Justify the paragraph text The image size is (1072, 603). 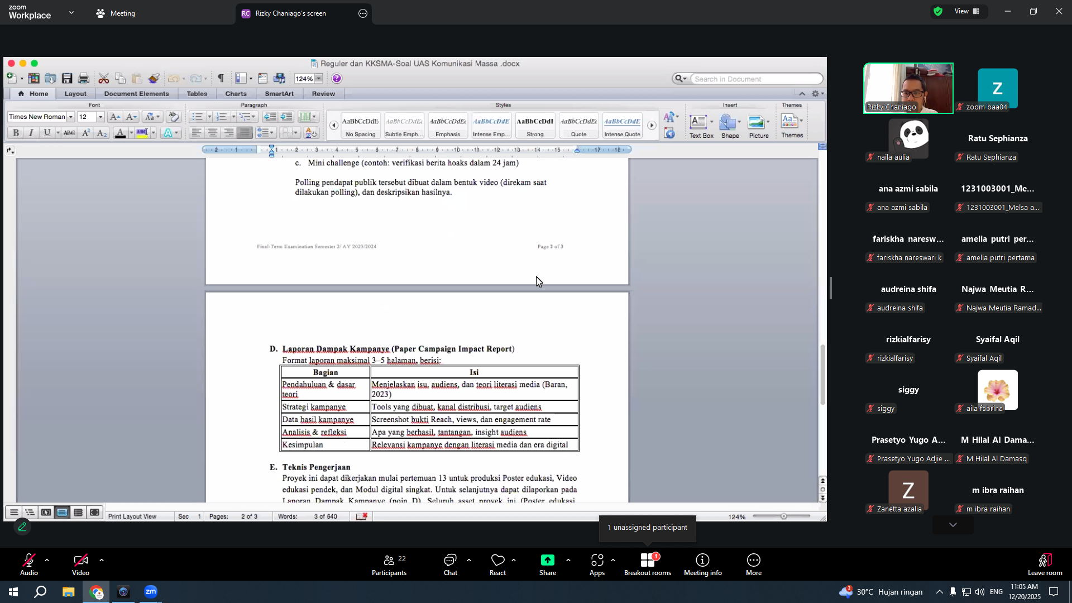[x=245, y=133]
